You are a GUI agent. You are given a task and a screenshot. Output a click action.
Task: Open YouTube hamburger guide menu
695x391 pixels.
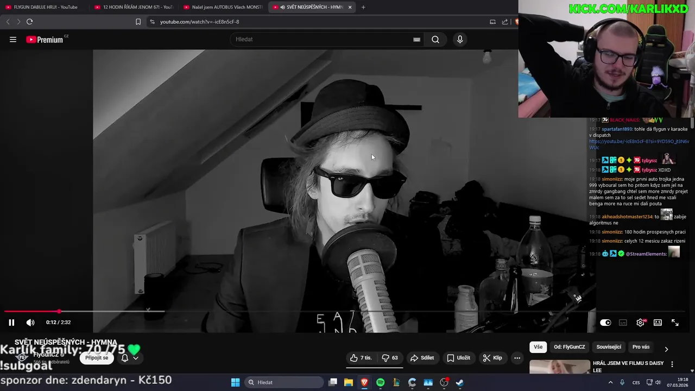click(13, 39)
